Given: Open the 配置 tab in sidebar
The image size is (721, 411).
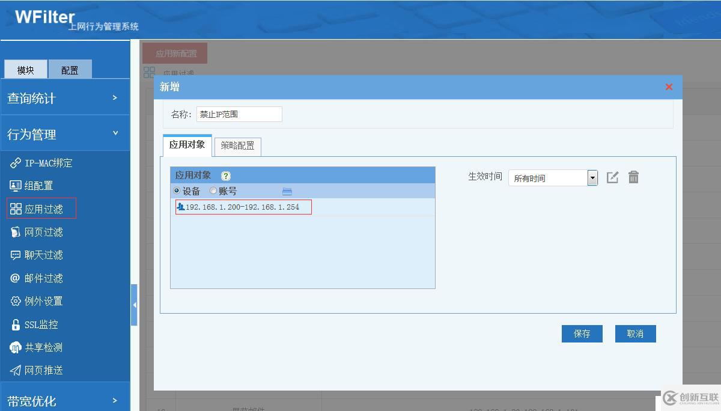Looking at the screenshot, I should [70, 69].
